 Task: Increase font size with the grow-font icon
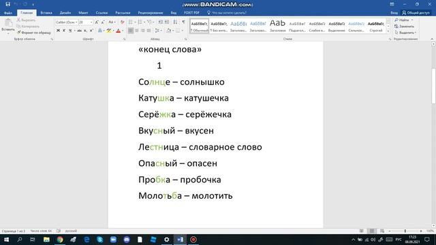click(97, 22)
